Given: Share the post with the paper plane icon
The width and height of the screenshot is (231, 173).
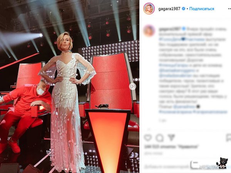Looking at the screenshot, I should [x=171, y=137].
